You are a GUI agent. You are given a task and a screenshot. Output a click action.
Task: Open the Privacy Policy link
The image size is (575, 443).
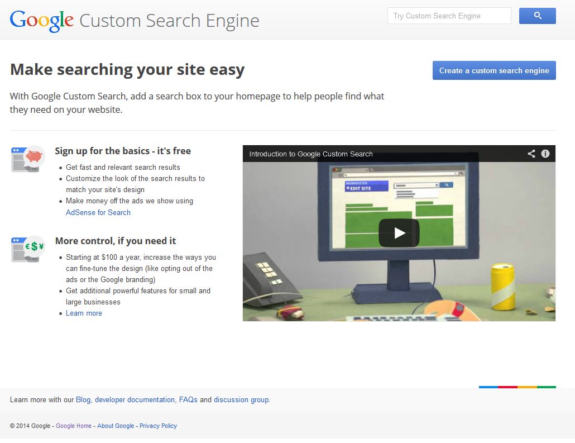[x=158, y=426]
